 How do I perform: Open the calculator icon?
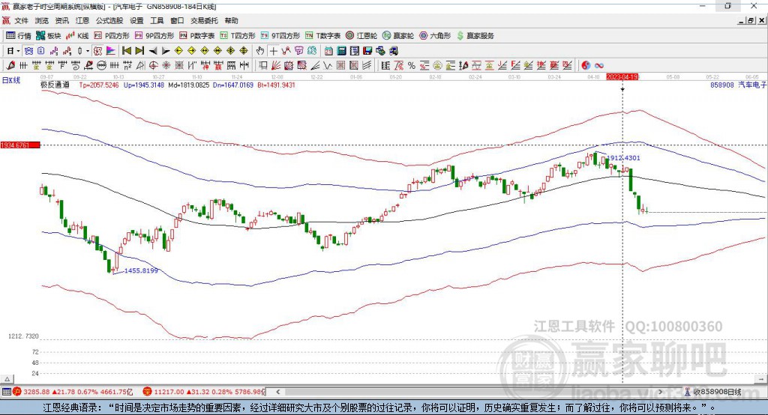pos(341,51)
